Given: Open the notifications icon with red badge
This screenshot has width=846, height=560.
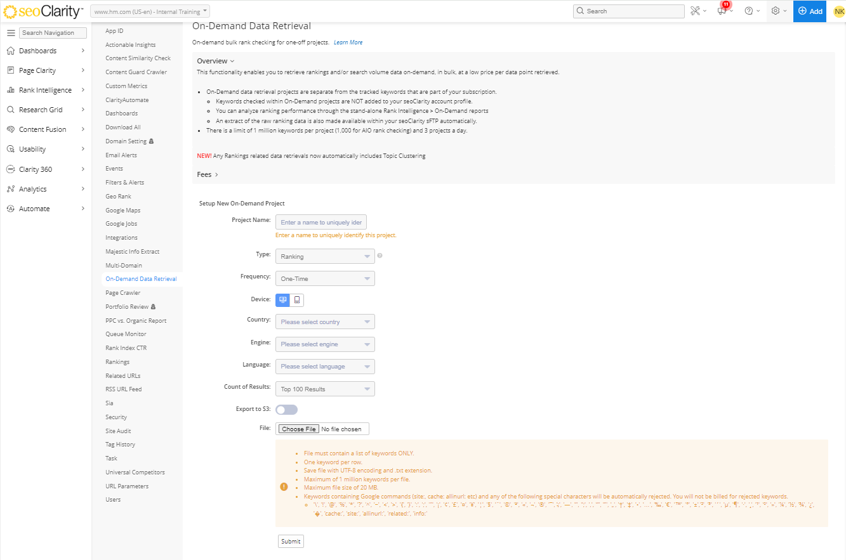Looking at the screenshot, I should [x=722, y=11].
